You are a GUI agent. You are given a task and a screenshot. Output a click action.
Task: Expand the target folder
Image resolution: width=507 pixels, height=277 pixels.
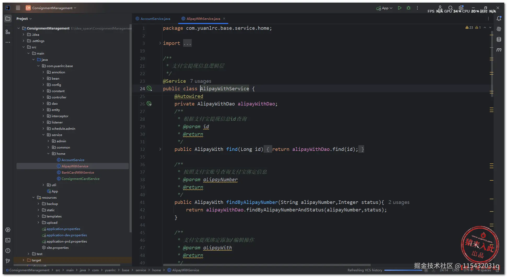tap(23, 260)
